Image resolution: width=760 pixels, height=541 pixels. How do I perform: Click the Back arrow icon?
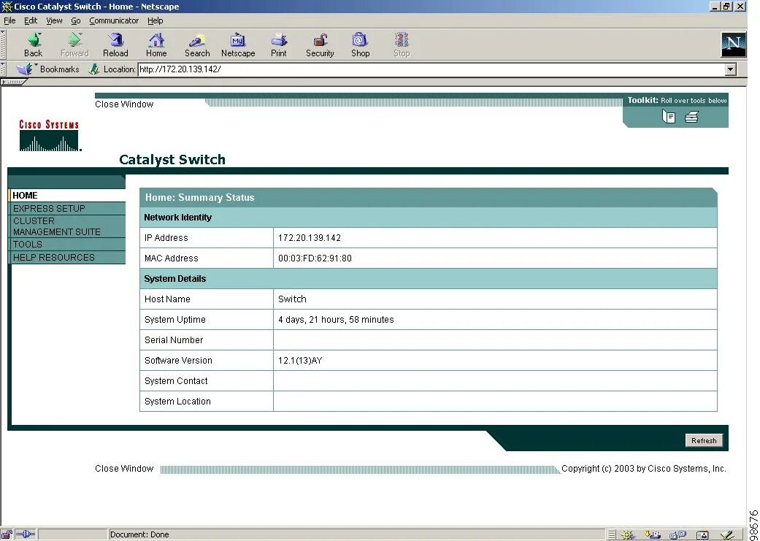pyautogui.click(x=34, y=40)
